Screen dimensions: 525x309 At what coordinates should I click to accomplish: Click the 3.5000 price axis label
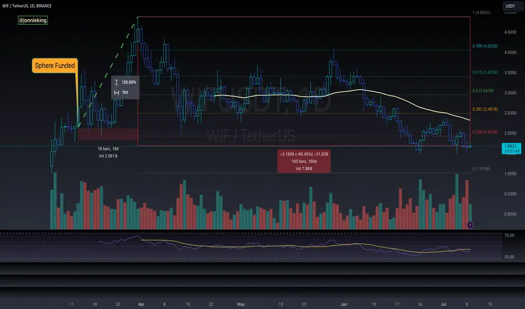pos(510,72)
